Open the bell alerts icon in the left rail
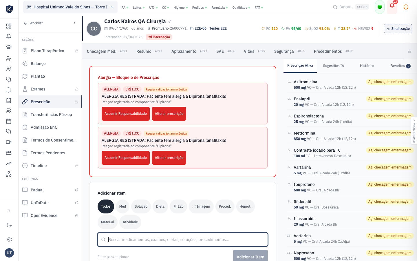 click(9, 37)
